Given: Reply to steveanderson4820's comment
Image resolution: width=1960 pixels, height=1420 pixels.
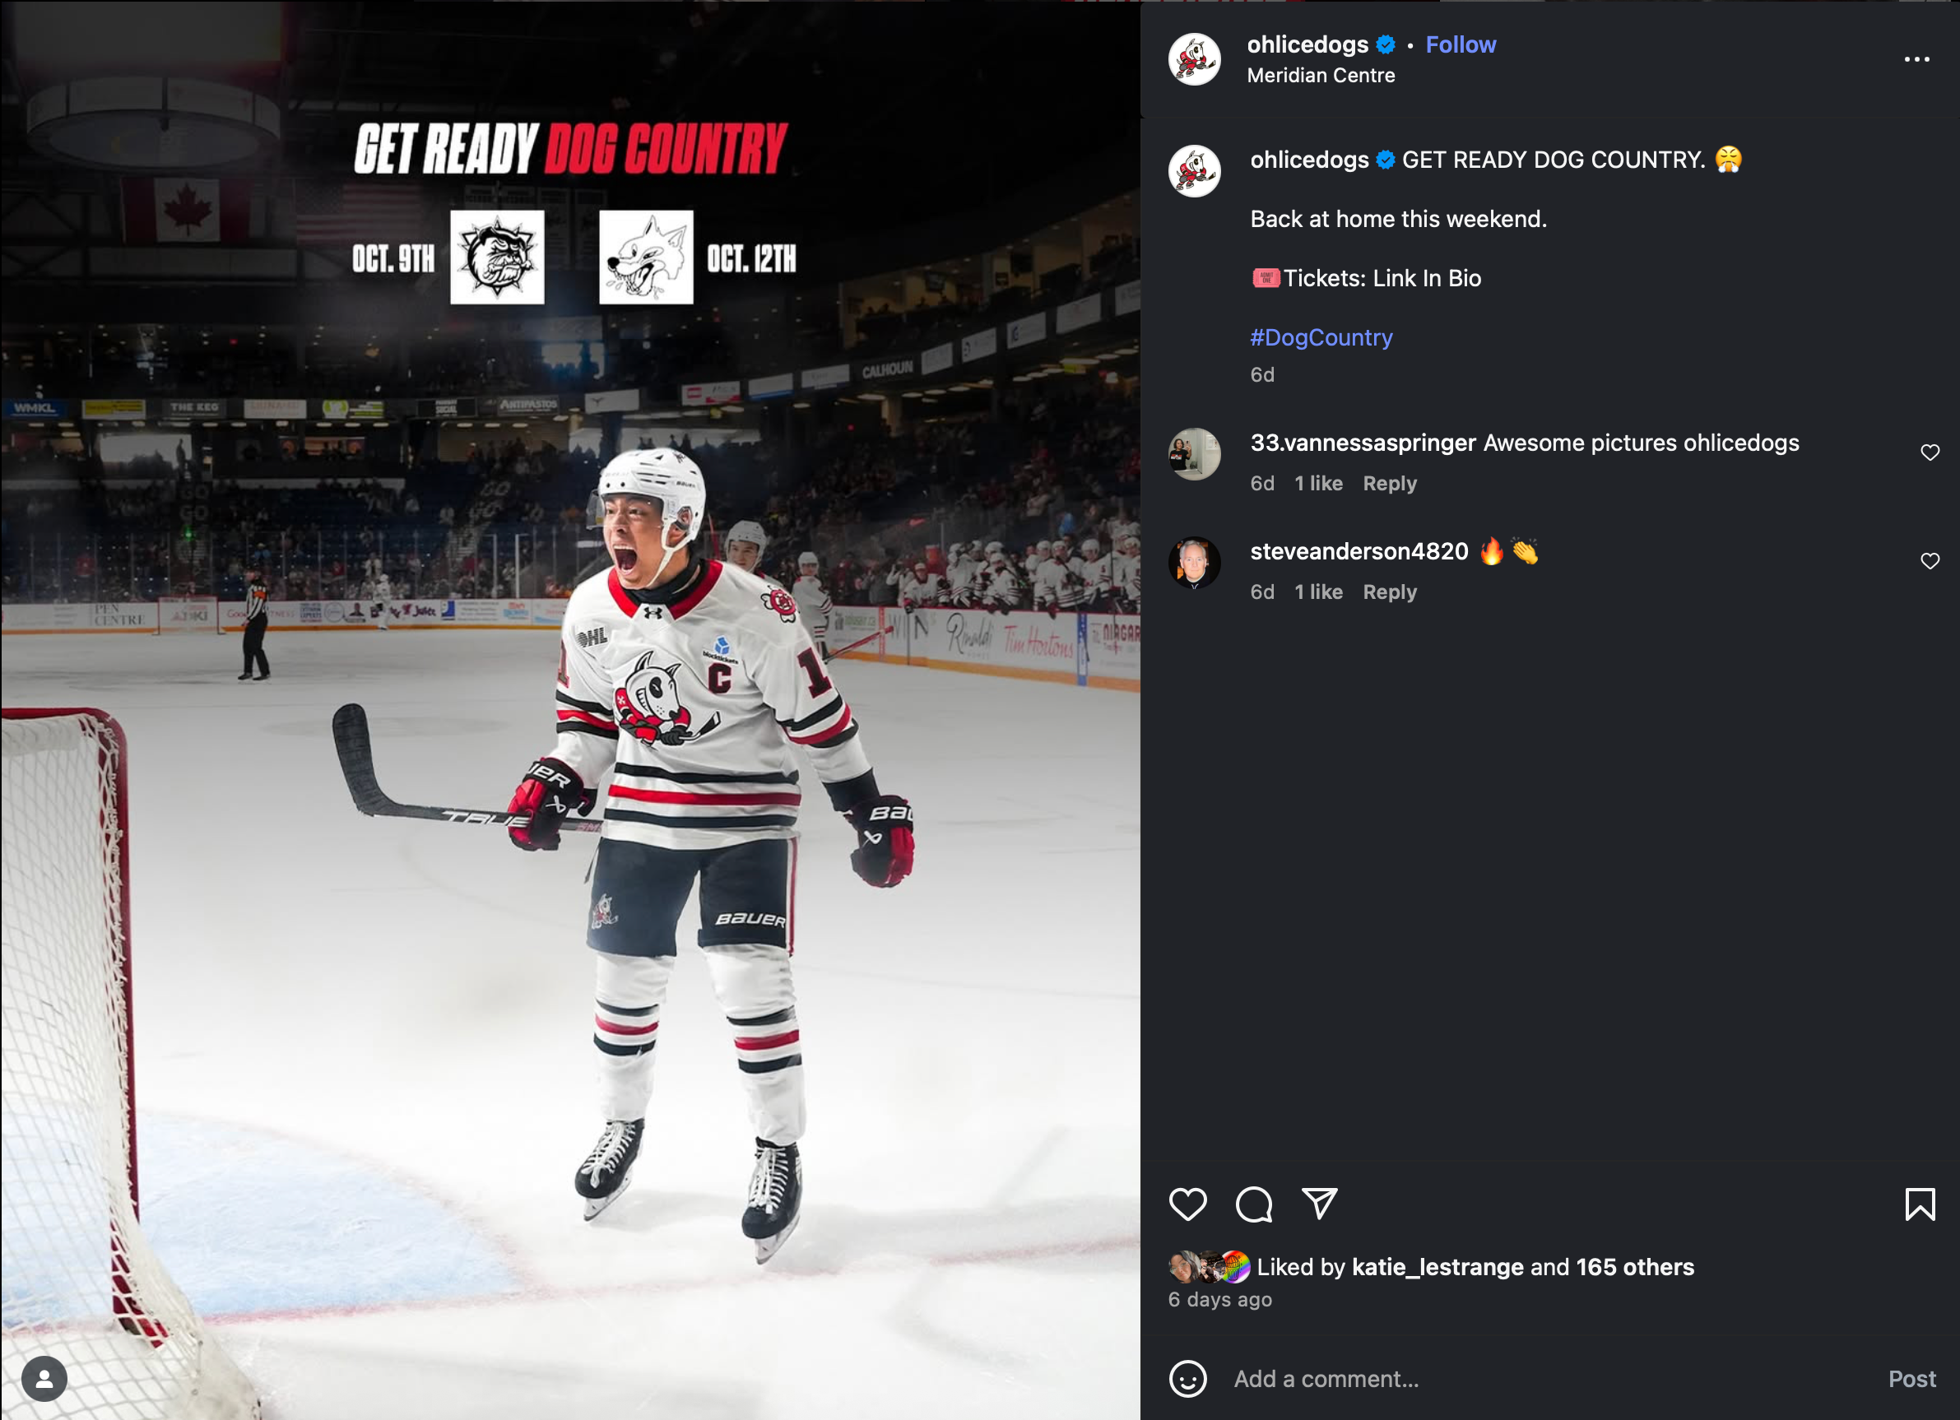Looking at the screenshot, I should click(1390, 592).
